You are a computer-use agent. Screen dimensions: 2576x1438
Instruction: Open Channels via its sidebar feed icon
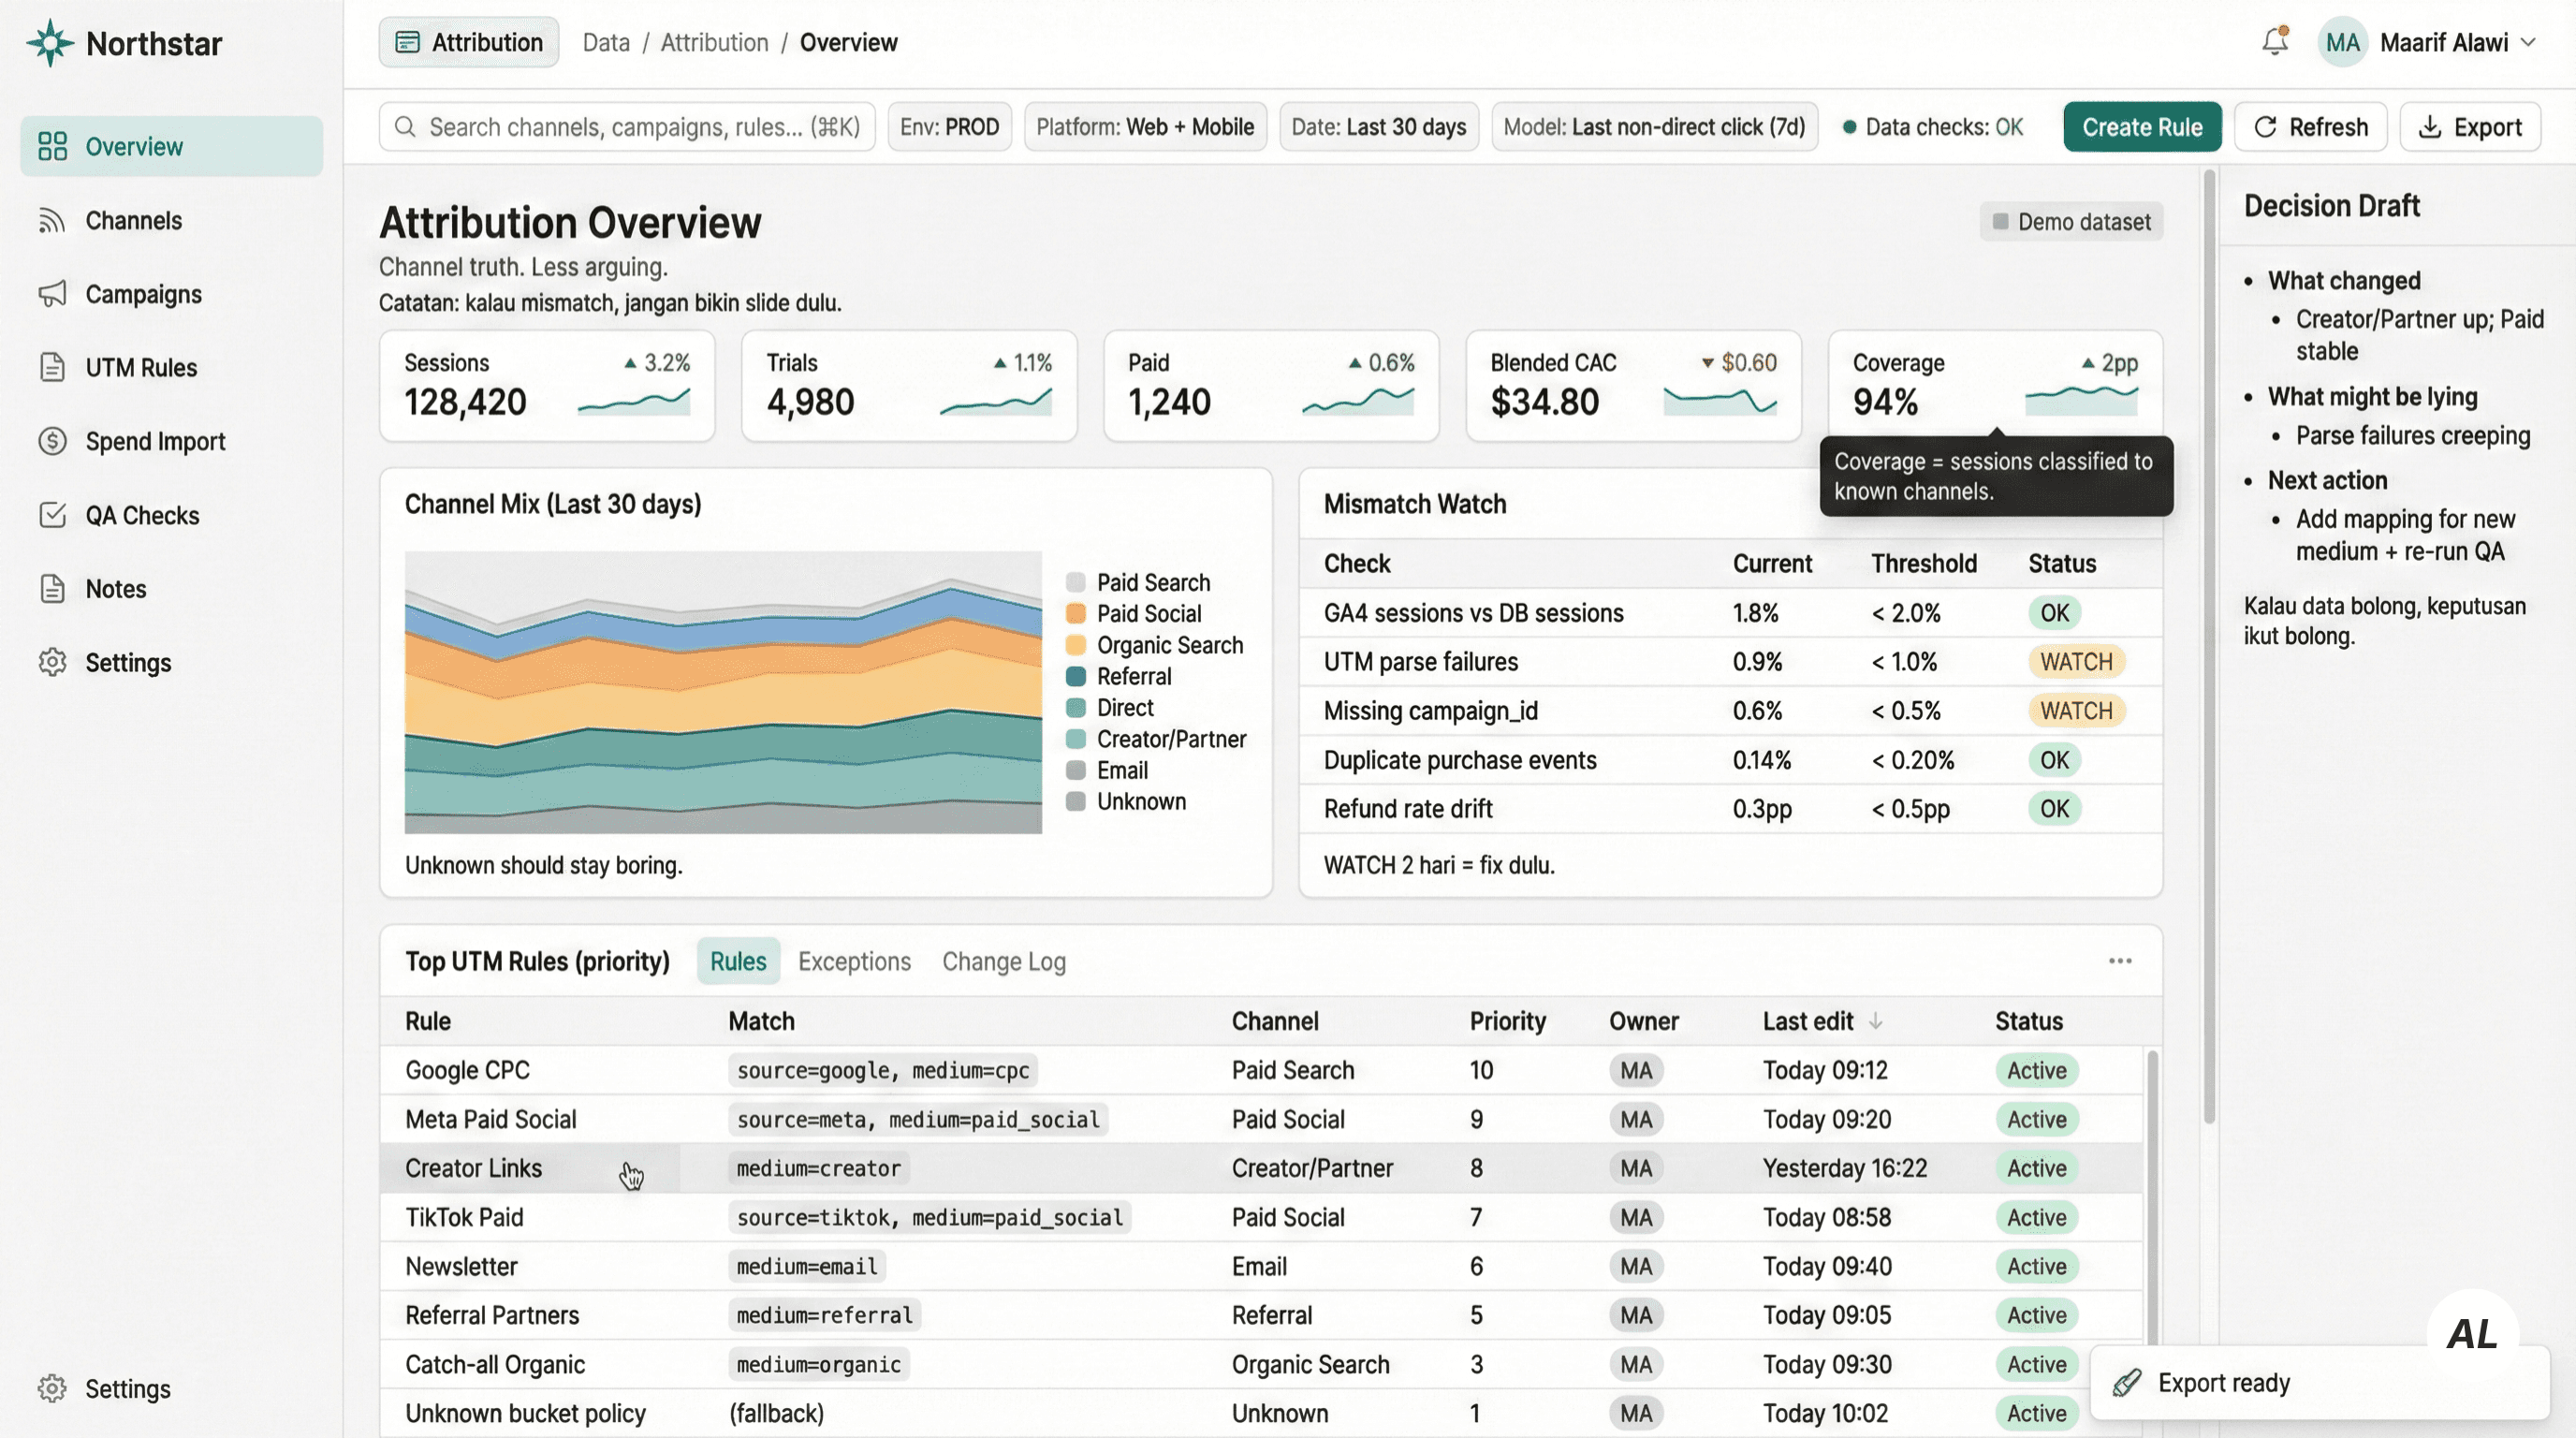tap(52, 220)
